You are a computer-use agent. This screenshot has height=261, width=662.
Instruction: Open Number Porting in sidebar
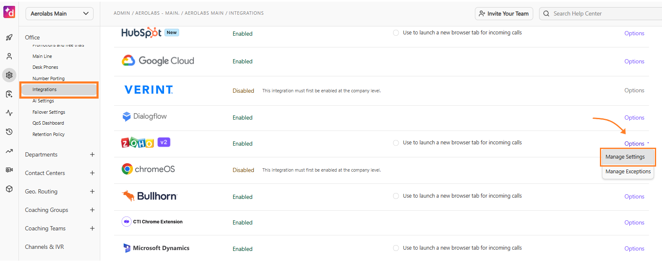point(49,78)
